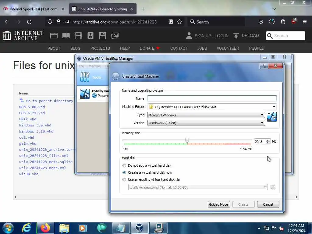Open the Windows Start button
312x234 pixels.
(x=8, y=228)
